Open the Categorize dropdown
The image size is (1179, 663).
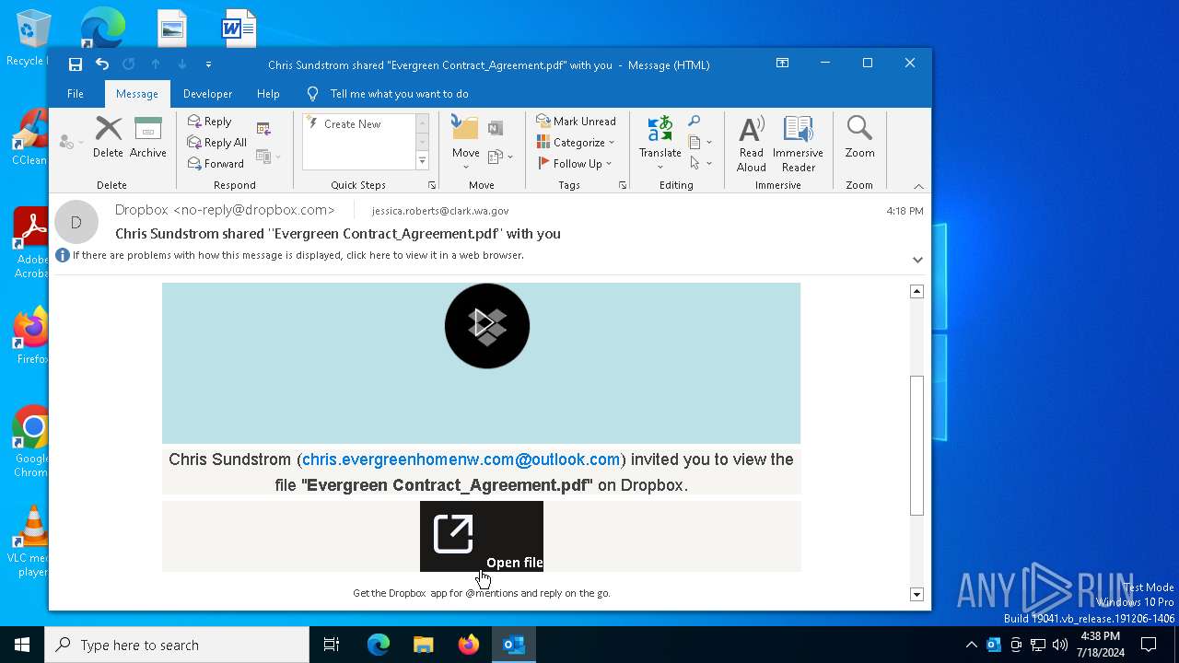(x=577, y=143)
